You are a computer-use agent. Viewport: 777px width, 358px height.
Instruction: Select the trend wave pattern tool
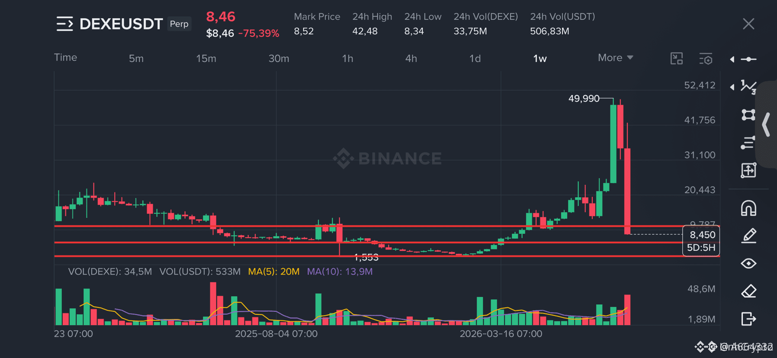[748, 87]
